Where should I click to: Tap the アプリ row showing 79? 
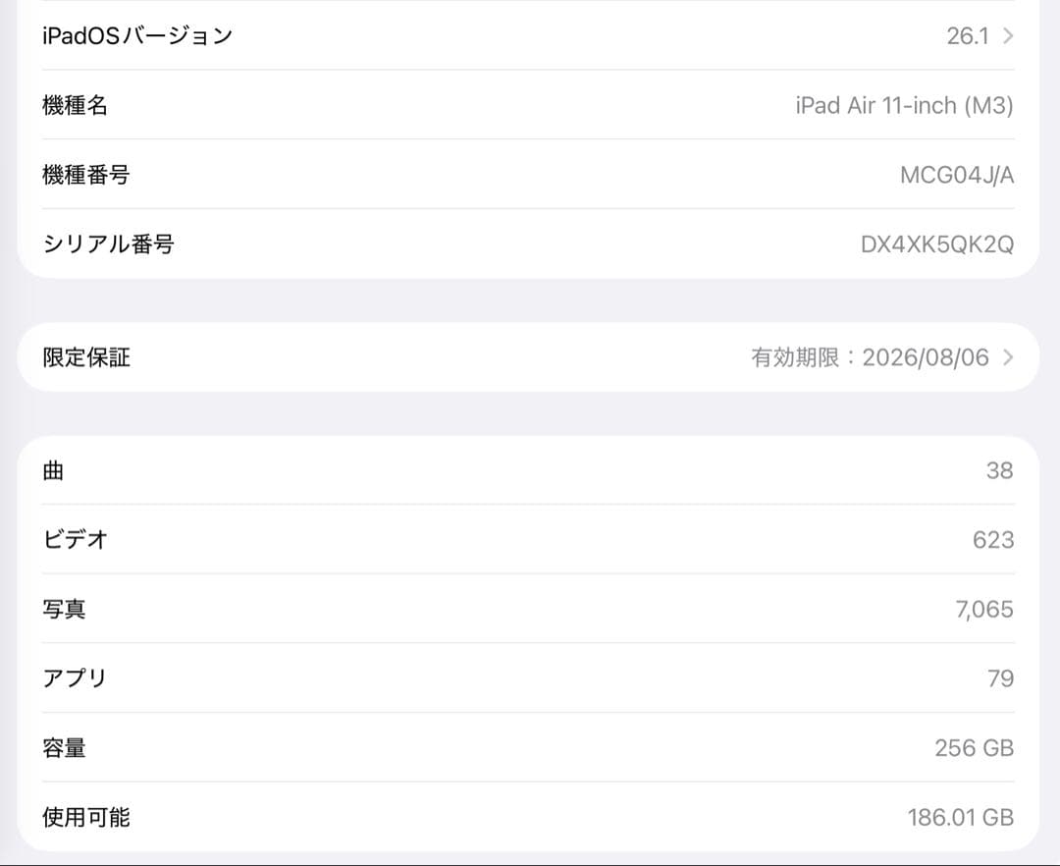(x=530, y=677)
